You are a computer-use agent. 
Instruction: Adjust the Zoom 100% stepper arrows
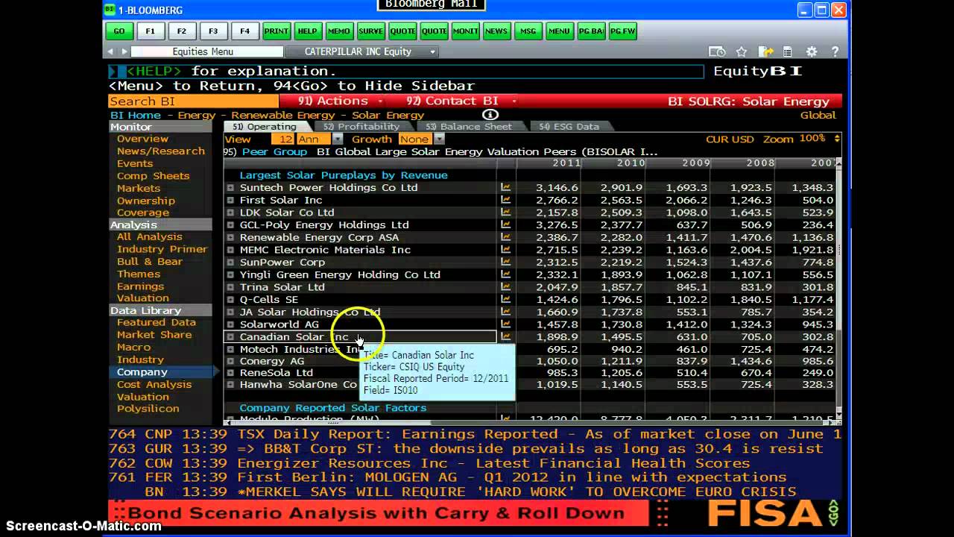[837, 139]
